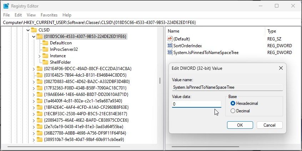The height and width of the screenshot is (151, 302).
Task: Expand the {1BF42E4C-4AF4-4CFD-A1A0-CF2960B8F63E} key
Action: (34, 108)
